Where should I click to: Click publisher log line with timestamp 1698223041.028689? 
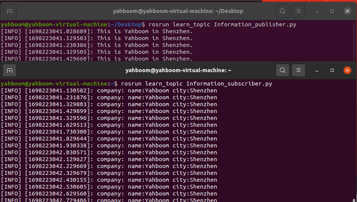coord(97,31)
